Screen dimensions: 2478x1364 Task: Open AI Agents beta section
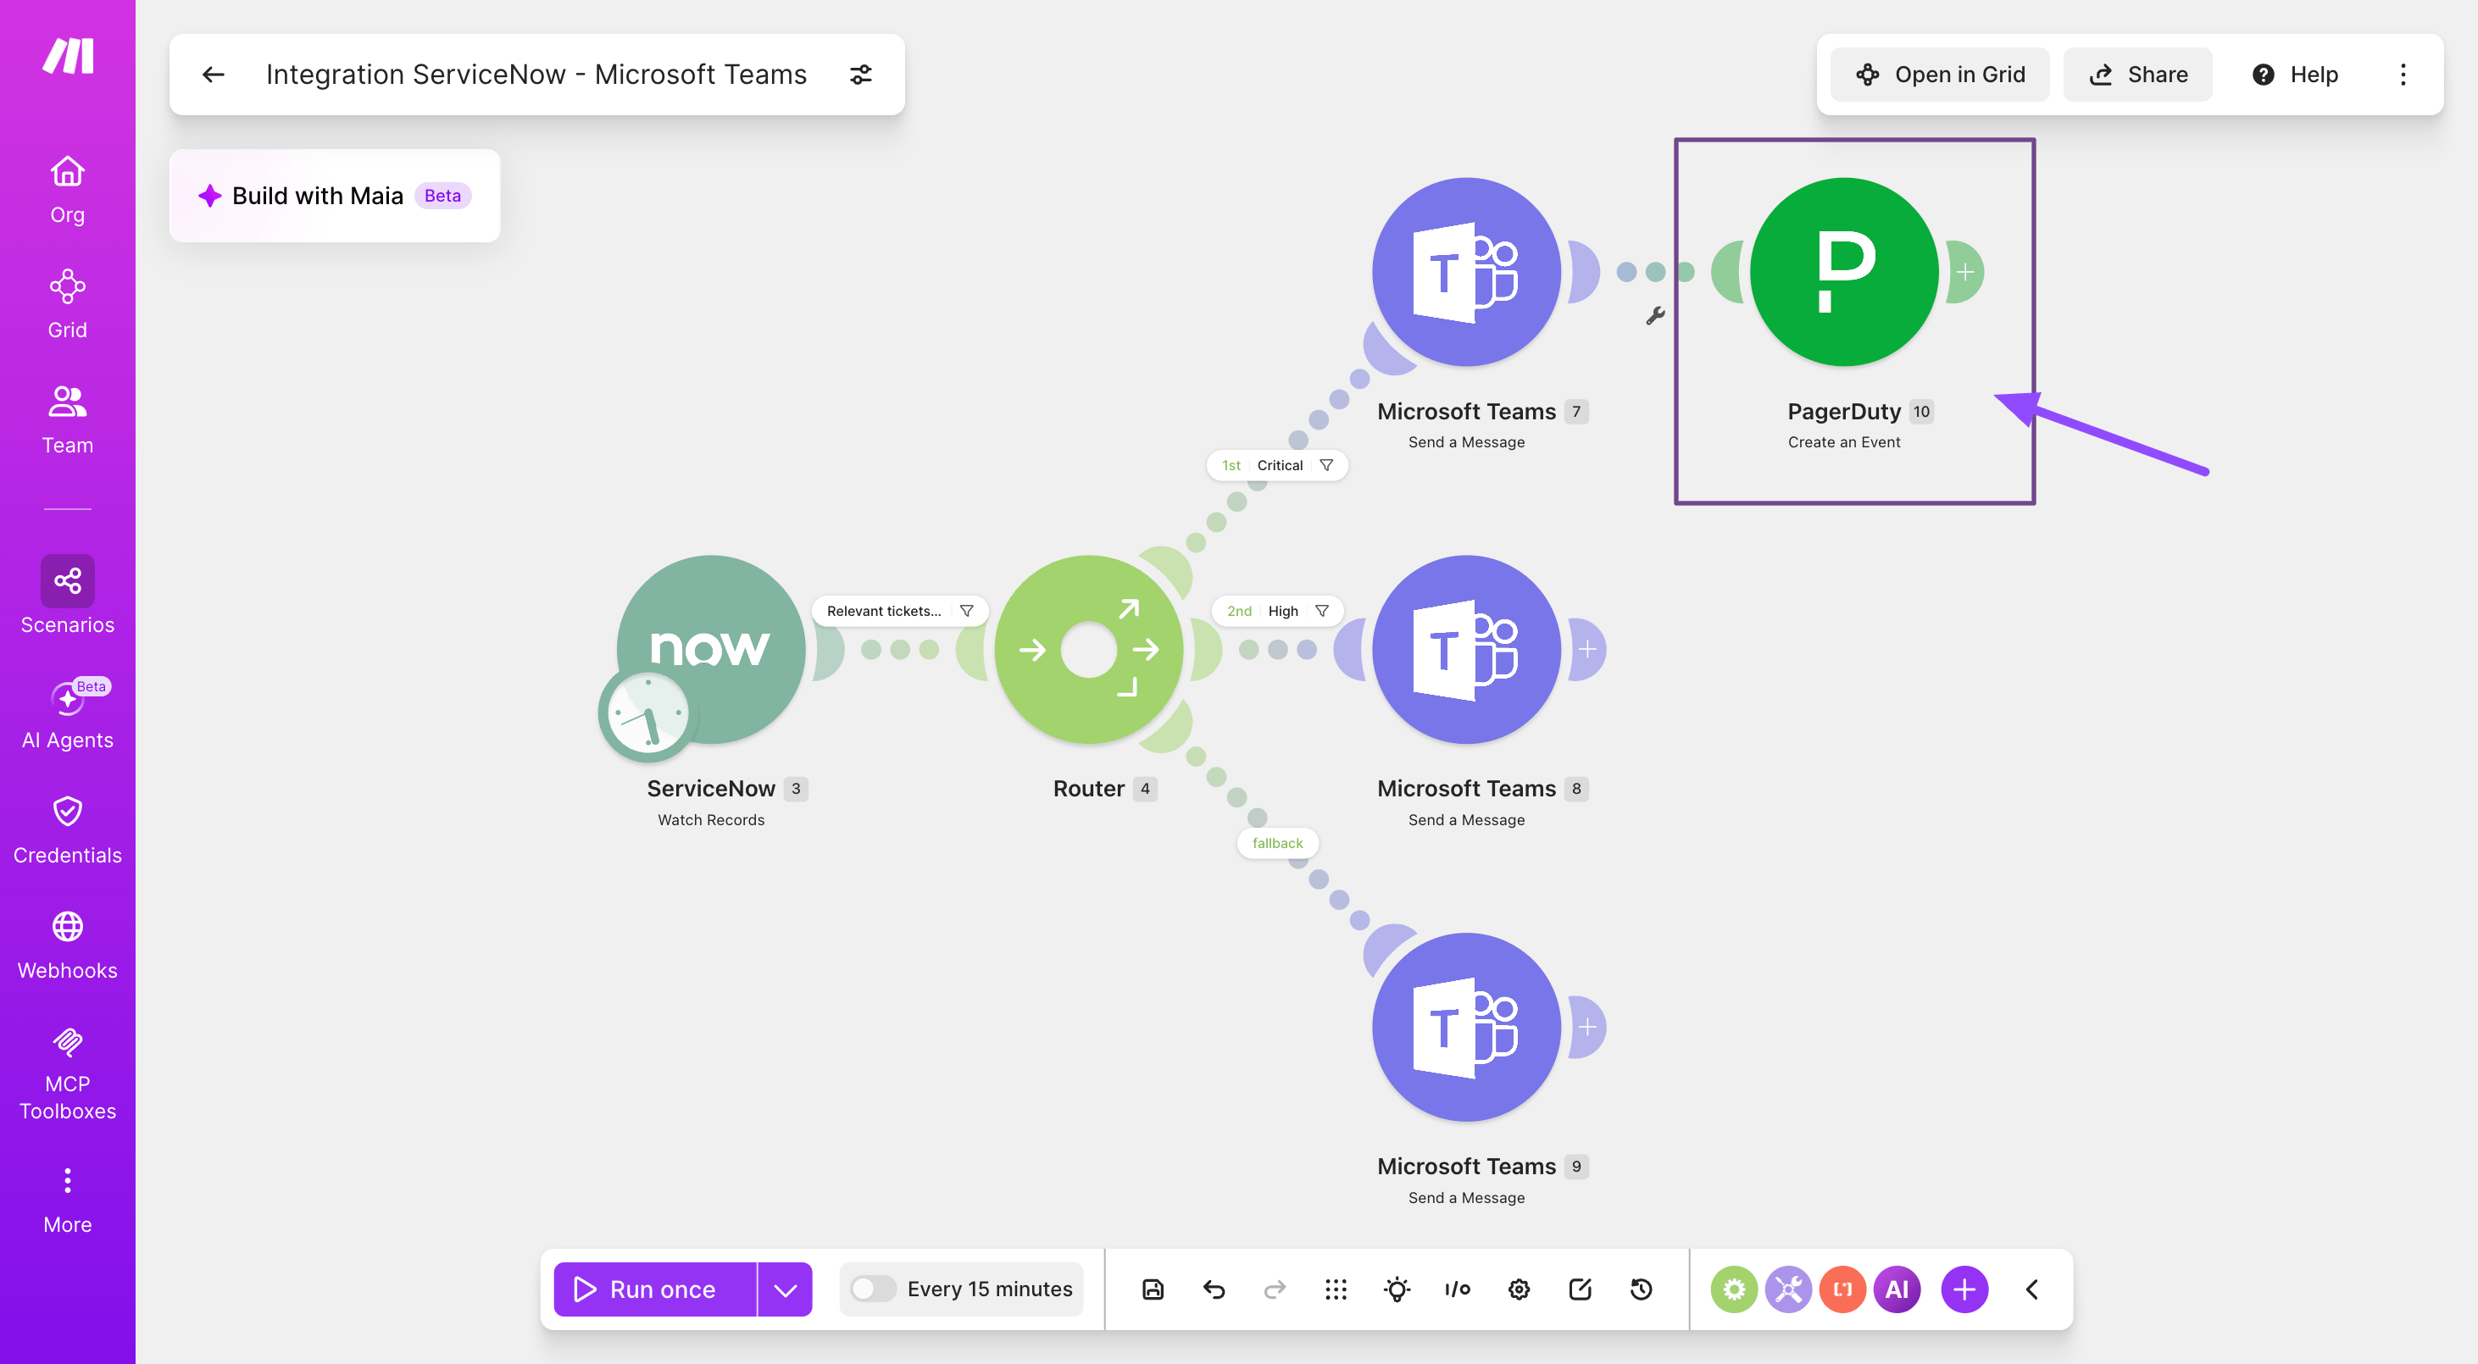(x=67, y=716)
